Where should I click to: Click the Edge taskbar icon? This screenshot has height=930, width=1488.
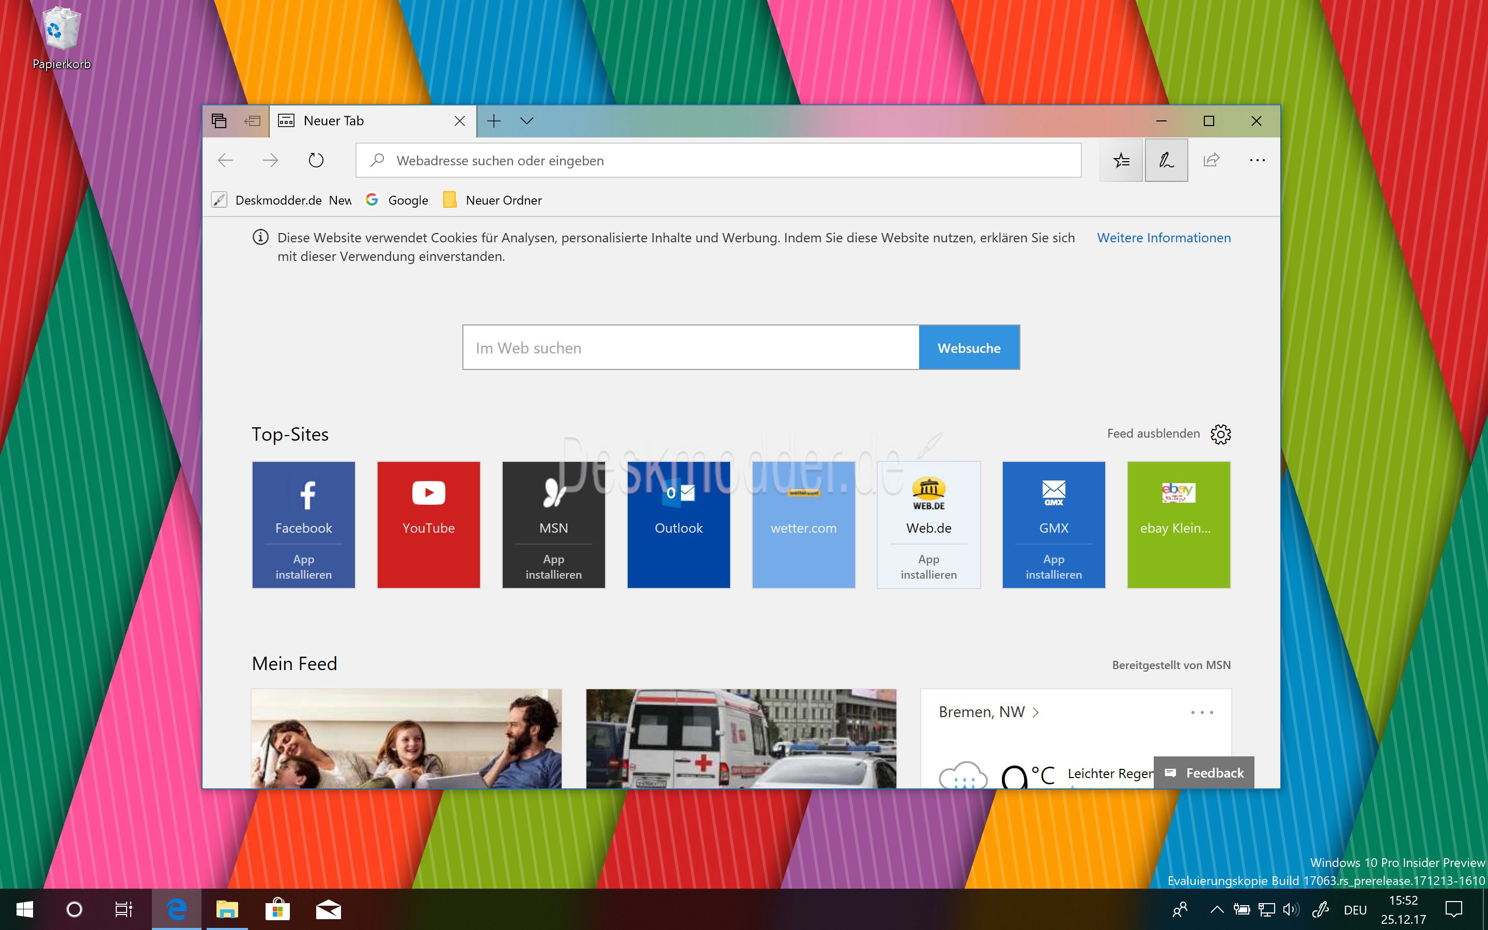(x=177, y=909)
